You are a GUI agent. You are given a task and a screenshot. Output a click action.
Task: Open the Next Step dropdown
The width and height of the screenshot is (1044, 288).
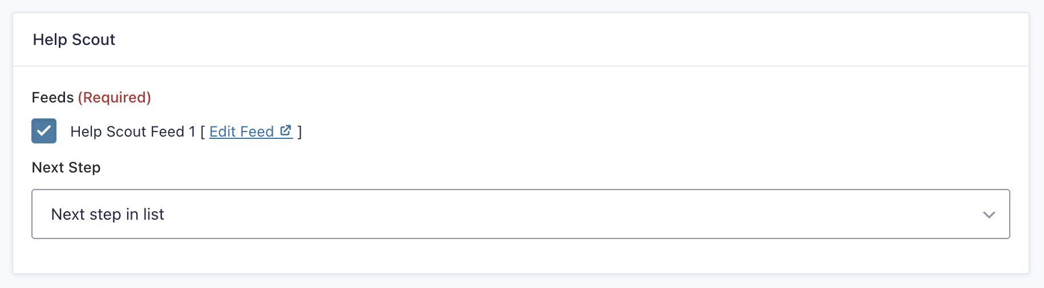click(x=520, y=214)
